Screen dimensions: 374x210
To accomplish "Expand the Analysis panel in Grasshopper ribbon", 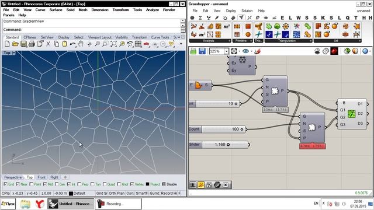I will point(230,41).
